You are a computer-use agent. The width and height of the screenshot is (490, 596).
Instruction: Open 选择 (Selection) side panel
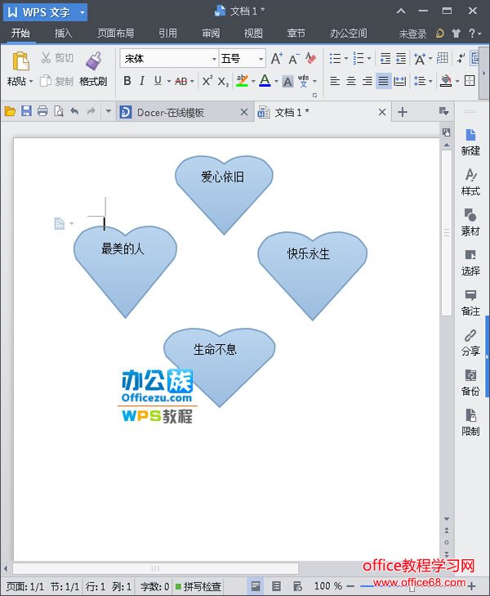click(x=470, y=262)
